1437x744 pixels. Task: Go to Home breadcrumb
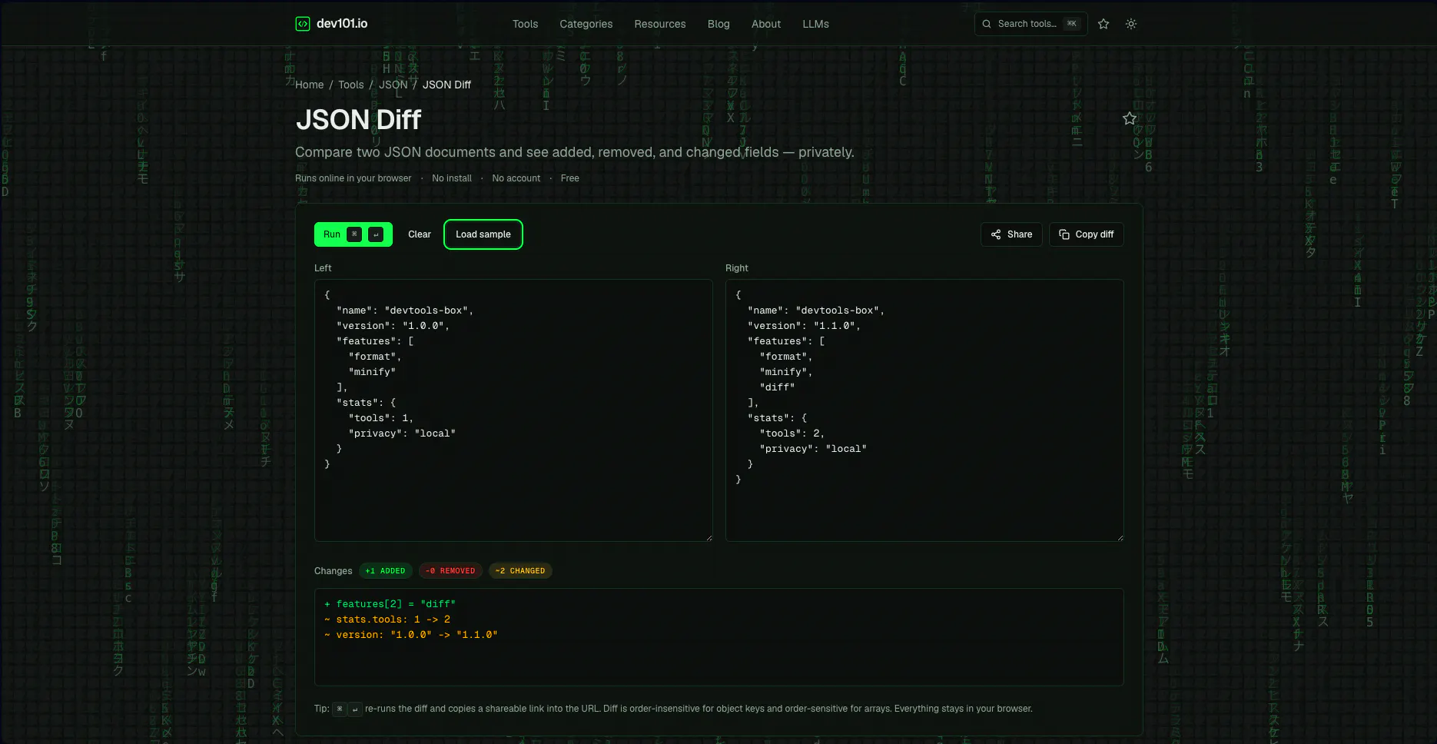click(x=310, y=85)
